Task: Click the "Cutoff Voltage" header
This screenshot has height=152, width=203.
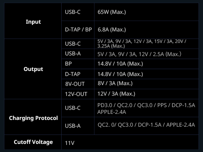Action: [33, 142]
